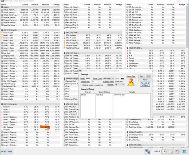Open the Threads dropdown

click(119, 85)
